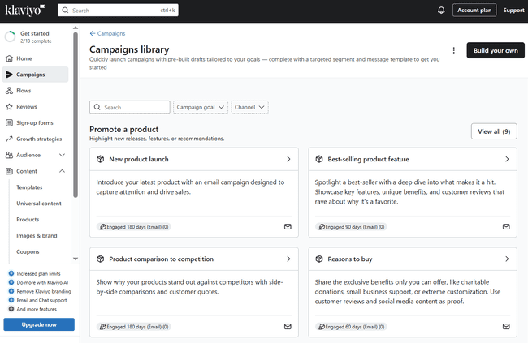The width and height of the screenshot is (528, 343).
Task: Click the Klaviyo logo
Action: pyautogui.click(x=24, y=10)
